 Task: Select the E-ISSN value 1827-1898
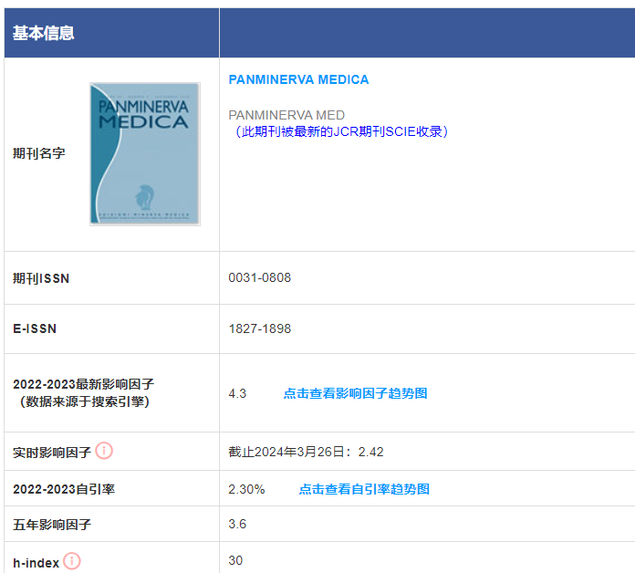[x=260, y=328]
